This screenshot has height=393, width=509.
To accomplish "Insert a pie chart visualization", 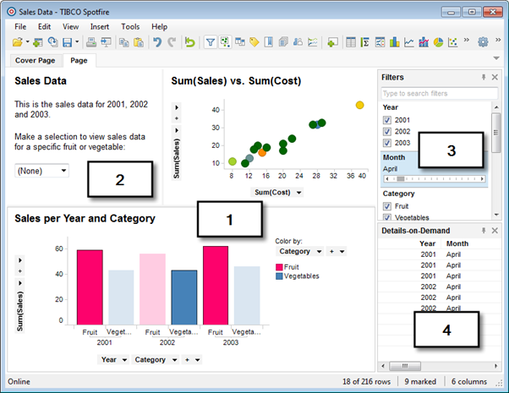I will [x=438, y=42].
